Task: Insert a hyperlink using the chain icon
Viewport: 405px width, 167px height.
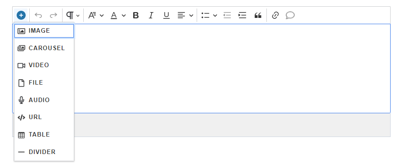Action: point(275,15)
